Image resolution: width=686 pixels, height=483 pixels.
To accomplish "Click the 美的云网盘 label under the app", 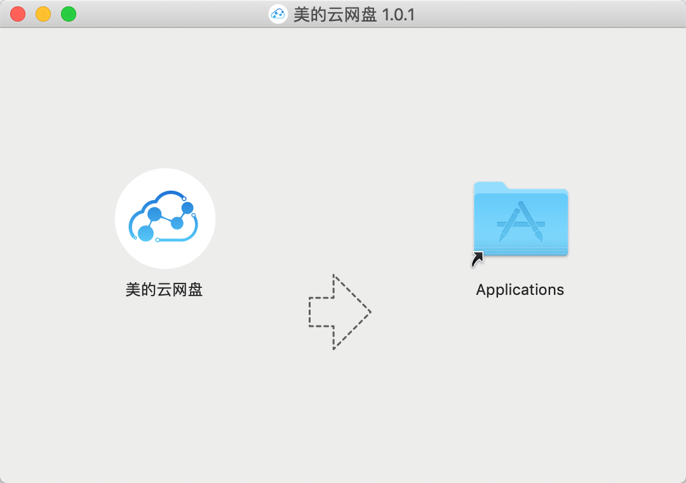I will [x=164, y=290].
